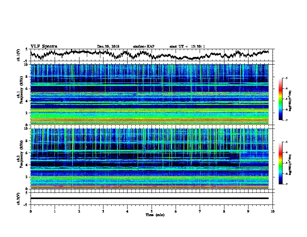This screenshot has width=307, height=237.
Task: Click the time axis tick label '0'
Action: pyautogui.click(x=31, y=211)
